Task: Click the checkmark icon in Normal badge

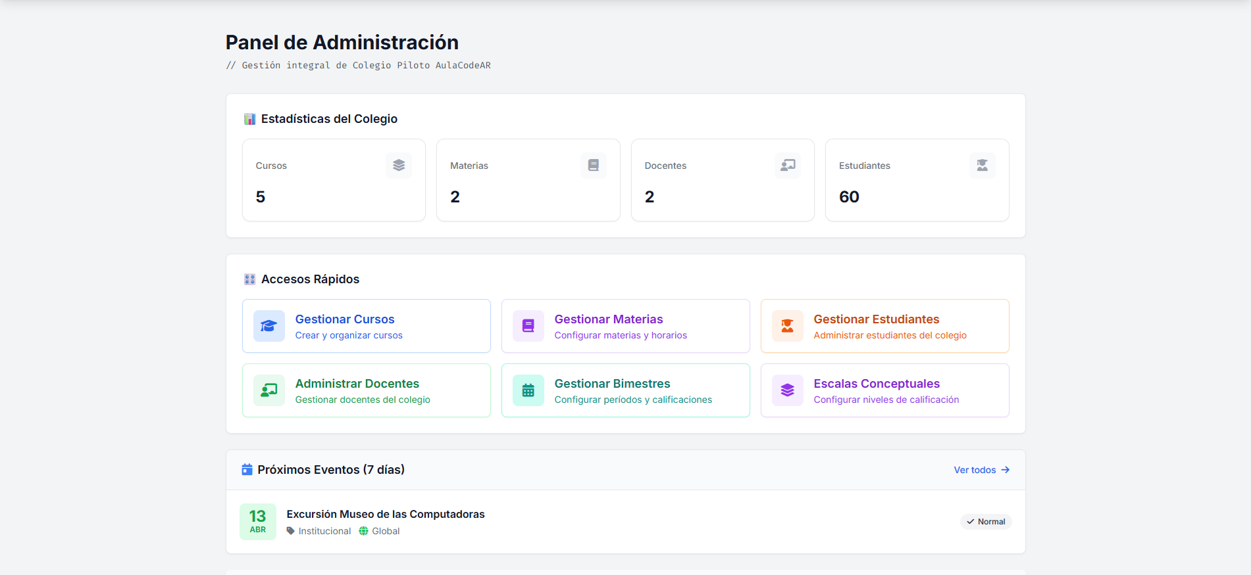Action: coord(971,522)
